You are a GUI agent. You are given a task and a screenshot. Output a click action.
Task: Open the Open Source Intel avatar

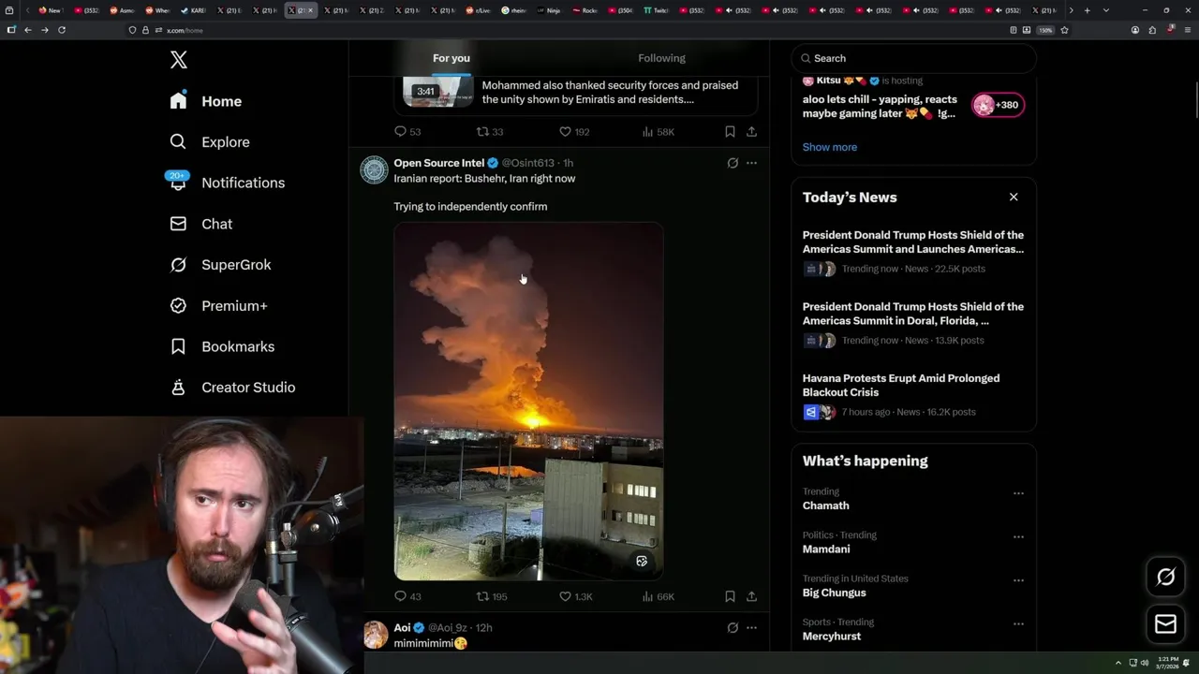pyautogui.click(x=374, y=169)
